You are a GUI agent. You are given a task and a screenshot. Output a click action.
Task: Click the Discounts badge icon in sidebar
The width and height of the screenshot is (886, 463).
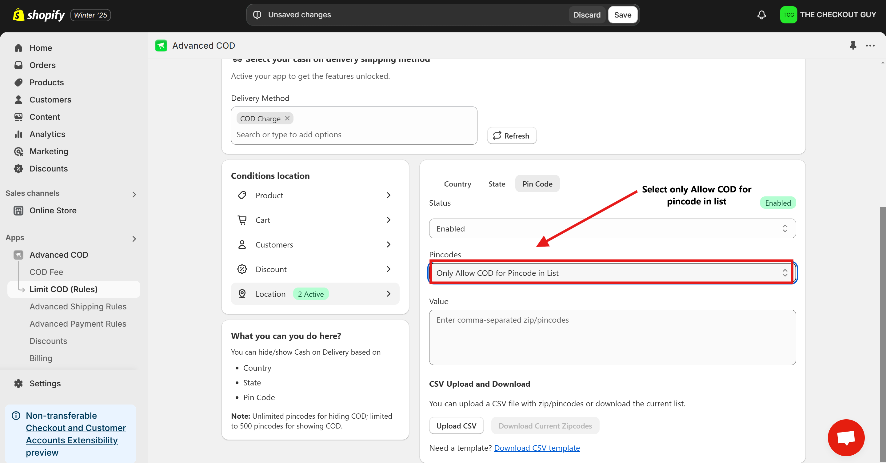(x=18, y=168)
